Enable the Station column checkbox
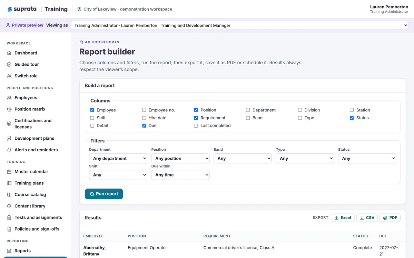The width and height of the screenshot is (414, 258). tap(352, 110)
